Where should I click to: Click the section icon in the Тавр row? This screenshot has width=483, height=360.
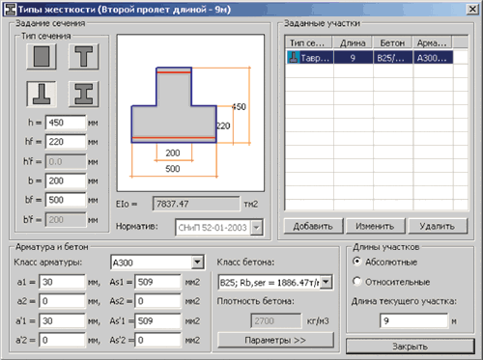click(294, 58)
